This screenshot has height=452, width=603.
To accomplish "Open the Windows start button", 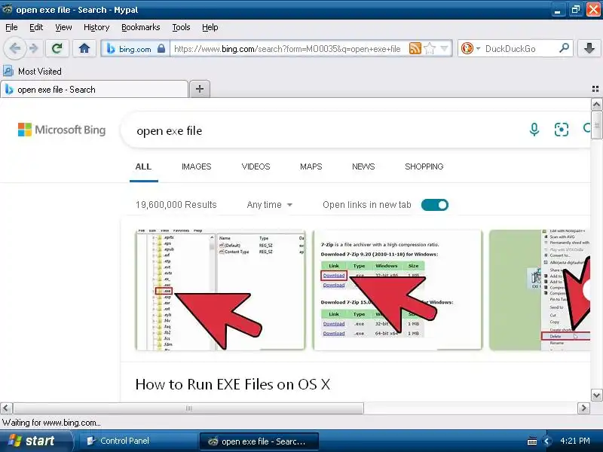I will pyautogui.click(x=35, y=441).
